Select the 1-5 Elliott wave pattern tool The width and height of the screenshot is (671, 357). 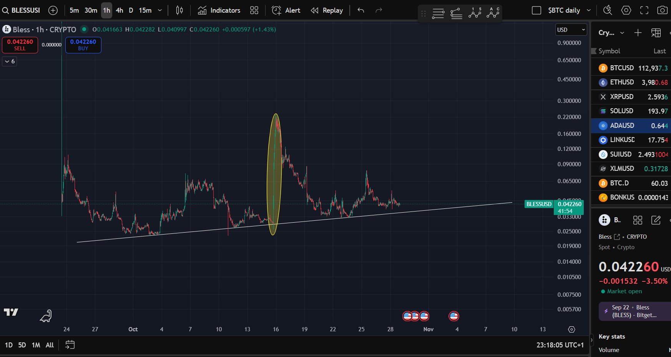click(475, 13)
